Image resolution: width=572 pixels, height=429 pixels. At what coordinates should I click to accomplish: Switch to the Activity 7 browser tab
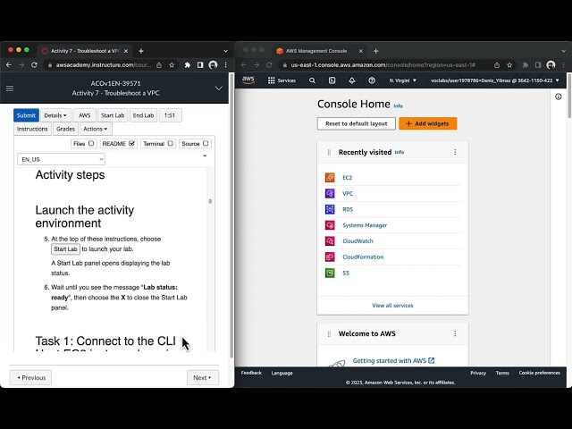pyautogui.click(x=85, y=51)
